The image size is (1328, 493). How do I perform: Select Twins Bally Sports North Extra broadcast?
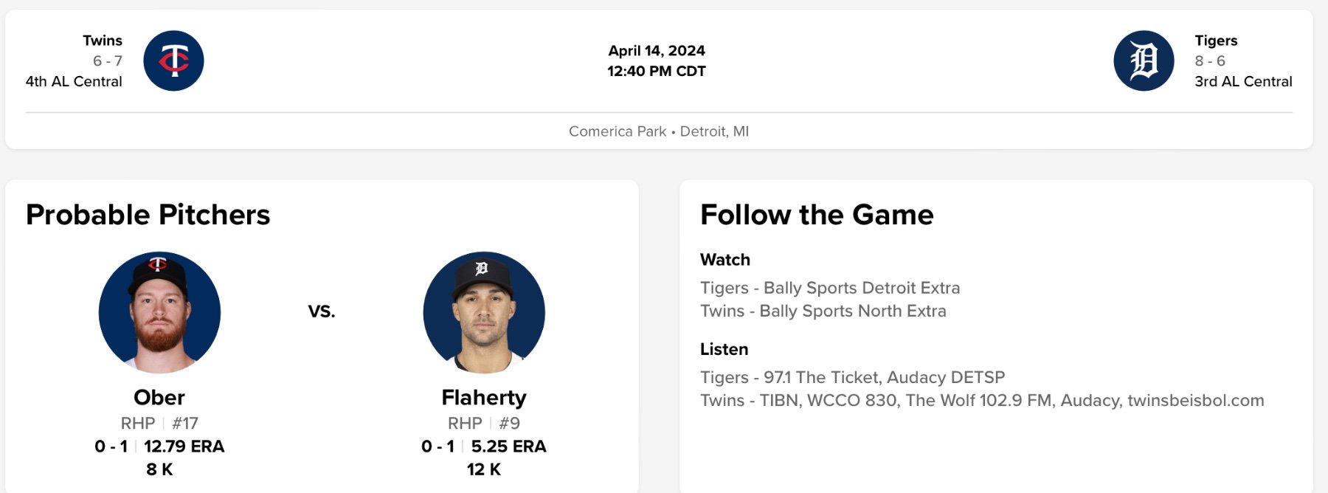coord(823,311)
